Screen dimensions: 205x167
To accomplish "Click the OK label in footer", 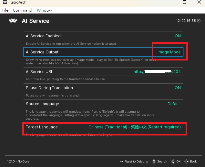I will pyautogui.click(x=178, y=162).
